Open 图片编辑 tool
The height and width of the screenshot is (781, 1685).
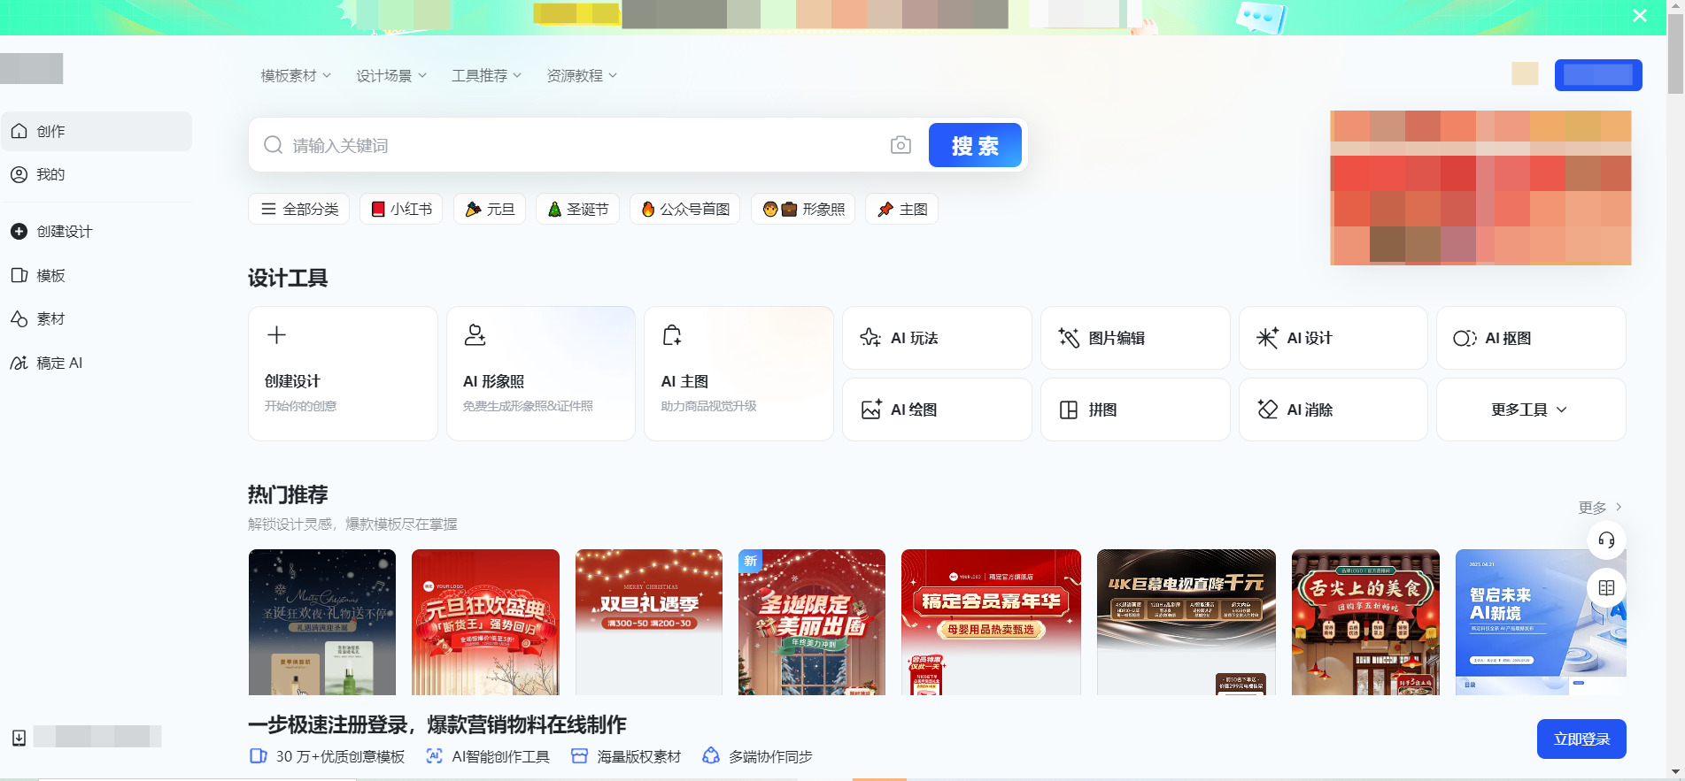1135,338
